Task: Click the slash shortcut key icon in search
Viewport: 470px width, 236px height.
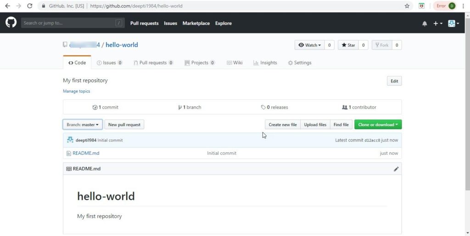Action: tap(119, 23)
